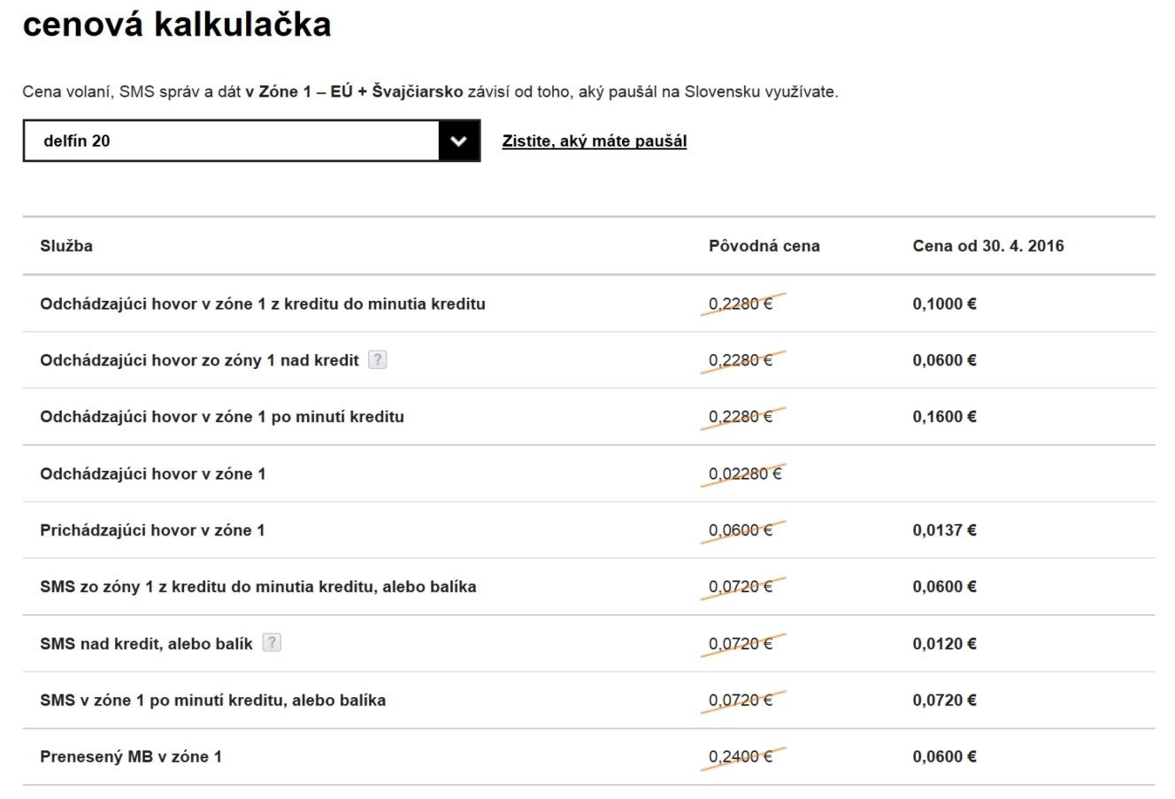This screenshot has height=799, width=1175.
Task: Open the delfín 20 tariff dropdown arrow
Action: pos(458,141)
